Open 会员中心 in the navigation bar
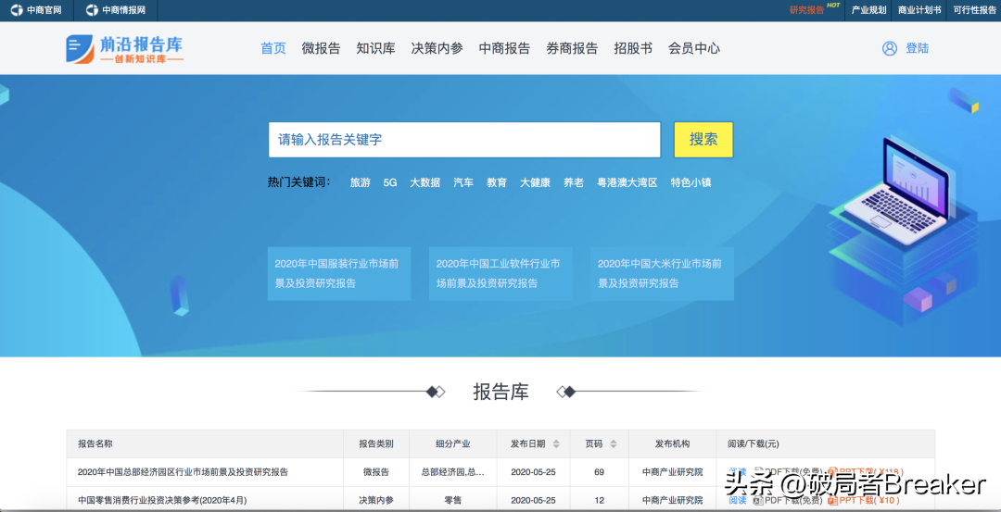The width and height of the screenshot is (1001, 512). click(x=694, y=48)
